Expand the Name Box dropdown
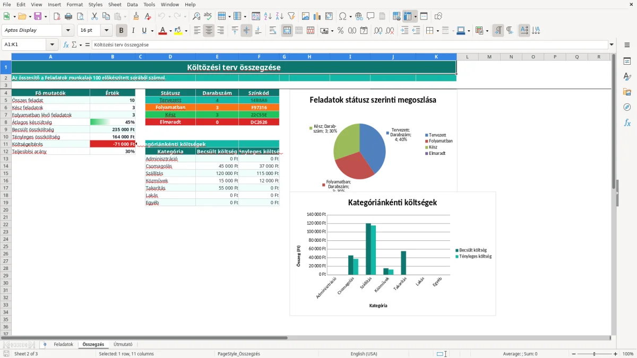 coord(52,45)
